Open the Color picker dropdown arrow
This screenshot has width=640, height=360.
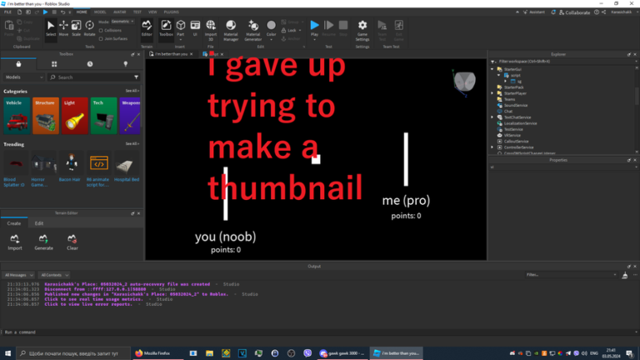(x=271, y=40)
